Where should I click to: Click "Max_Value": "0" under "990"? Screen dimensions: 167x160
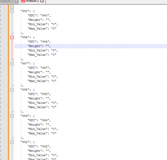42,29
